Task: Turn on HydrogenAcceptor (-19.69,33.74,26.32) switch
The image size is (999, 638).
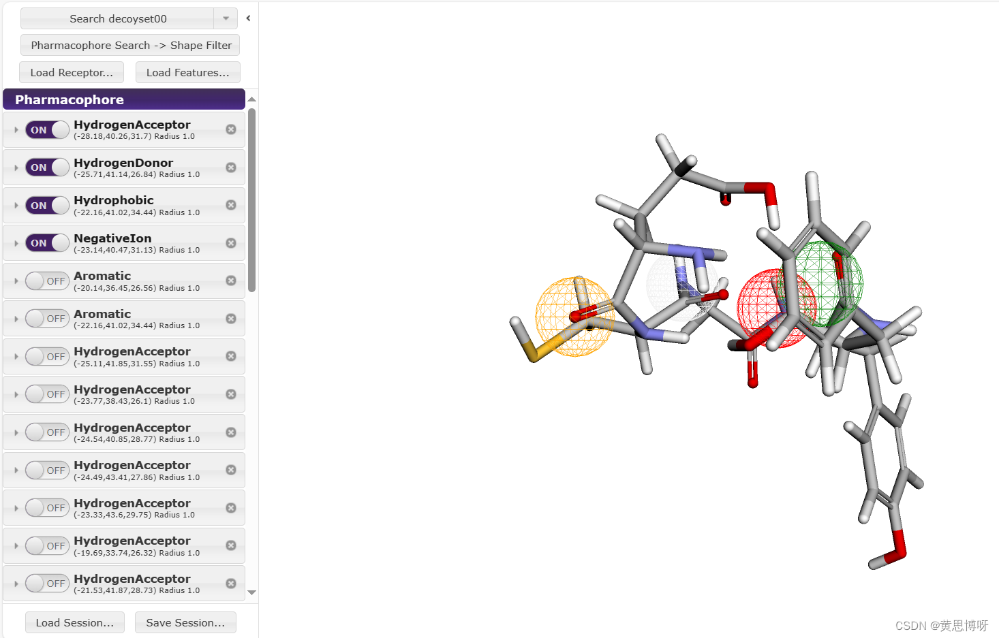Action: coord(47,545)
